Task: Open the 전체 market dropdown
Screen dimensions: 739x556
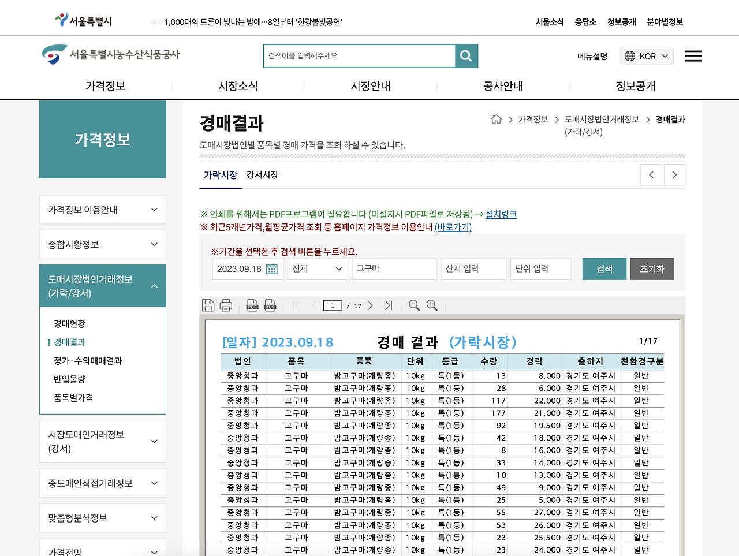Action: (318, 268)
